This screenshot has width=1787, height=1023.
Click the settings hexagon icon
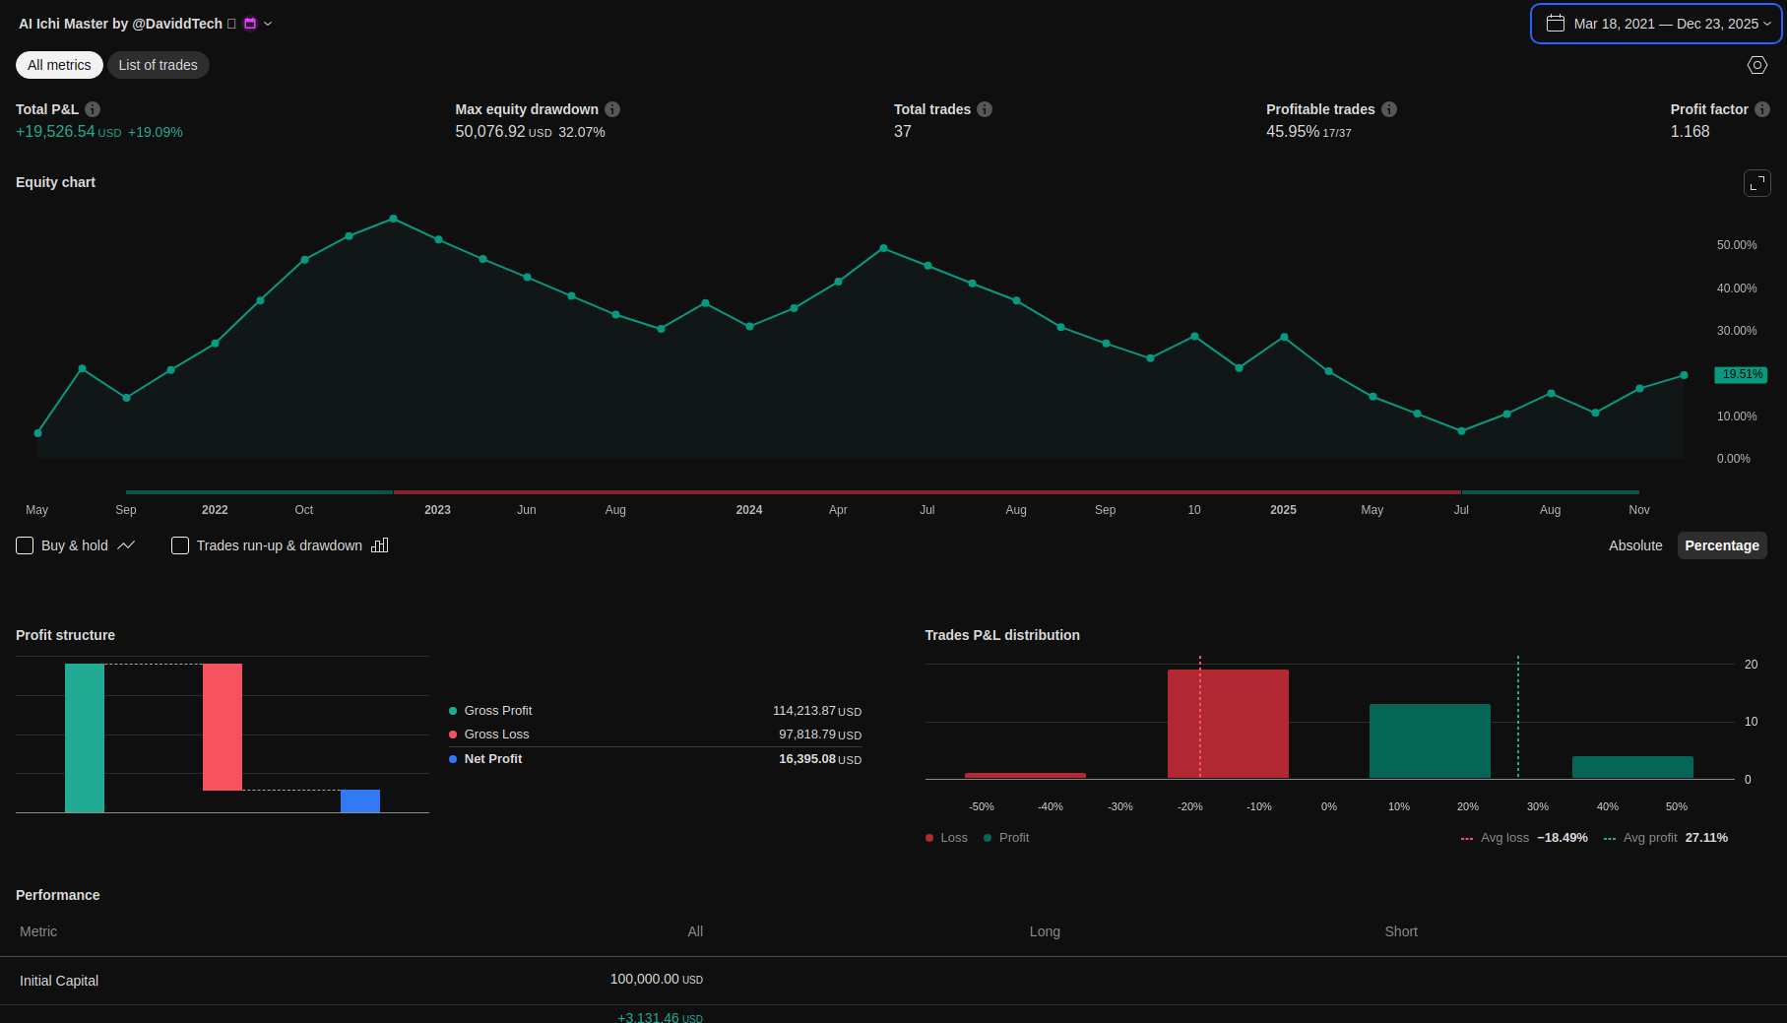click(x=1756, y=65)
